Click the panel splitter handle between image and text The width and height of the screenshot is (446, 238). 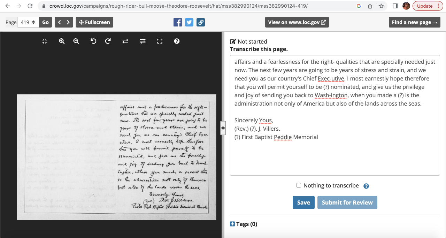coord(223,128)
